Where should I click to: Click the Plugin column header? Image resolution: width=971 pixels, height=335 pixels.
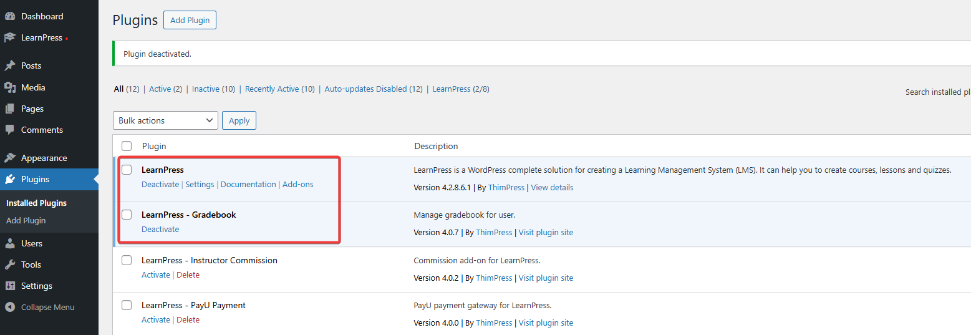(154, 146)
